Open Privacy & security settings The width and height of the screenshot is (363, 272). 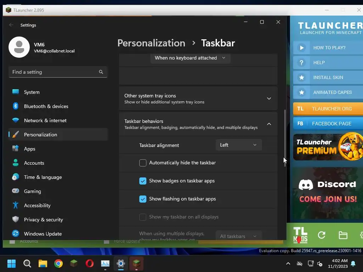pyautogui.click(x=58, y=220)
